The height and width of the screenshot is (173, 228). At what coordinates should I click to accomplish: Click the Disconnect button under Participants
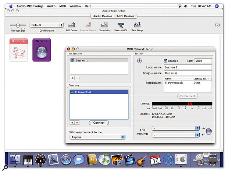pos(188,96)
